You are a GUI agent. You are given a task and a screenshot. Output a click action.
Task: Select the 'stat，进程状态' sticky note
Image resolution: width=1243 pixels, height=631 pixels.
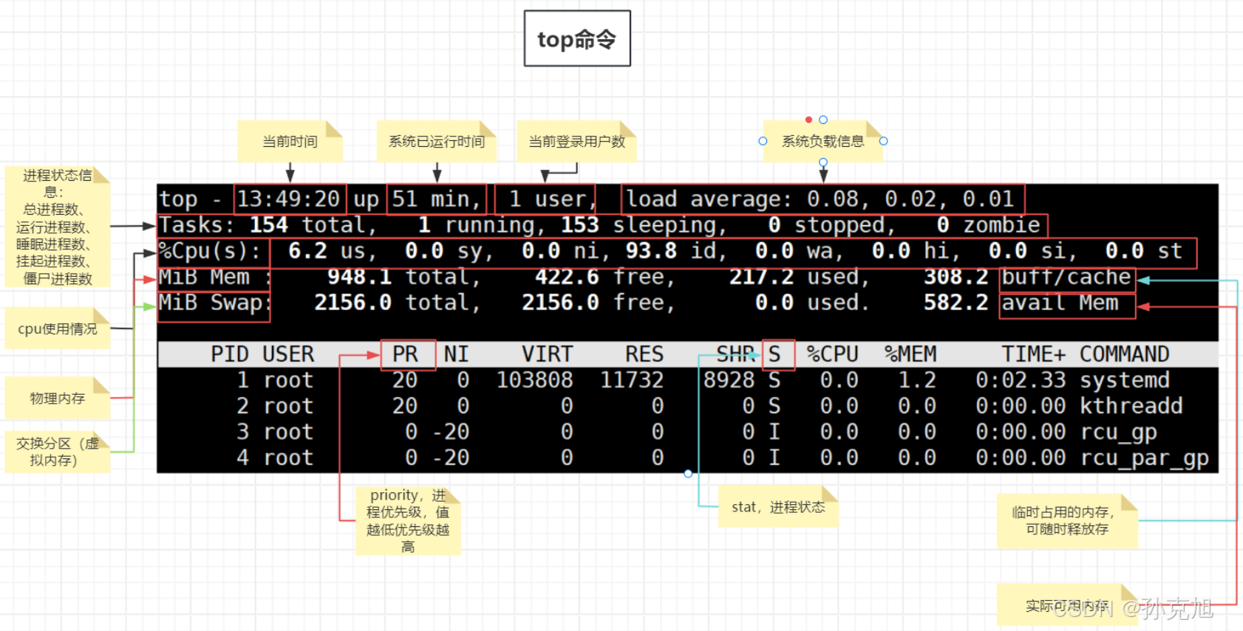tap(778, 506)
